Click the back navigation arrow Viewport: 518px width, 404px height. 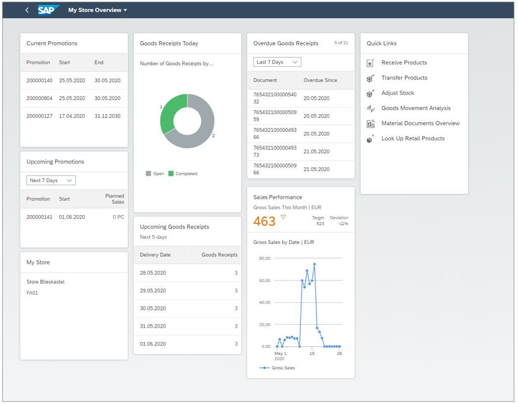coord(27,9)
